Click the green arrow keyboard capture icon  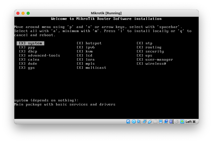point(182,122)
